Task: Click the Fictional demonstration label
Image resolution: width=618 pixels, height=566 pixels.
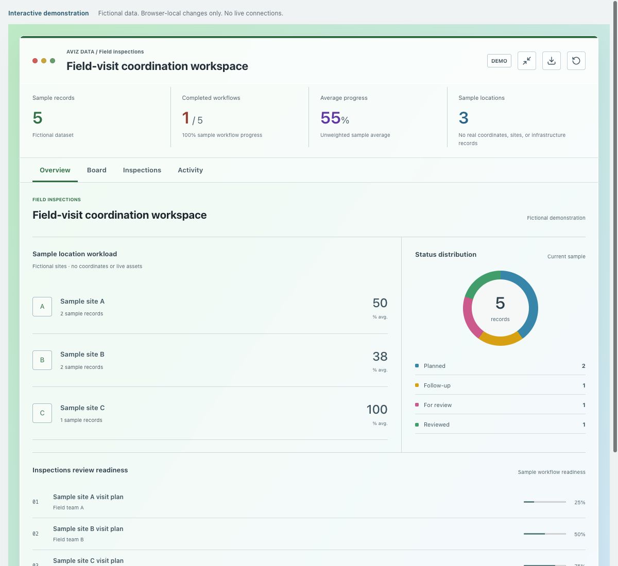Action: [556, 218]
